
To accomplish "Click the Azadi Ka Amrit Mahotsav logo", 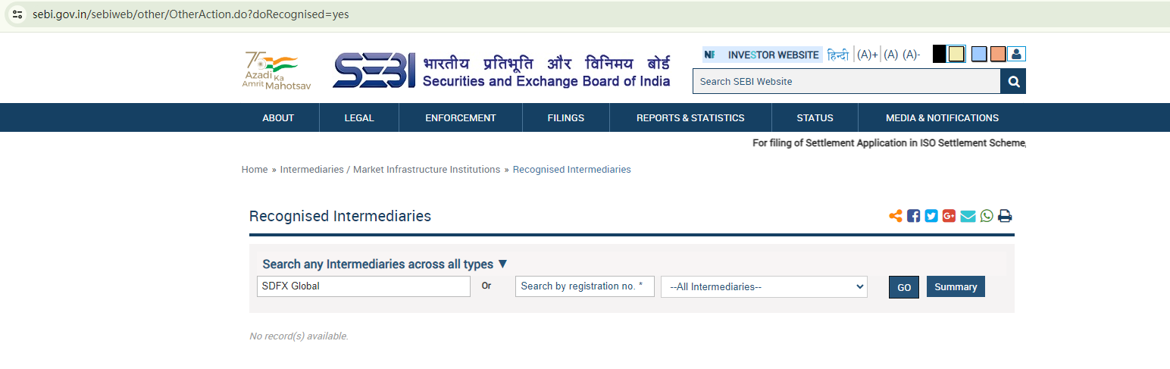I will [277, 70].
